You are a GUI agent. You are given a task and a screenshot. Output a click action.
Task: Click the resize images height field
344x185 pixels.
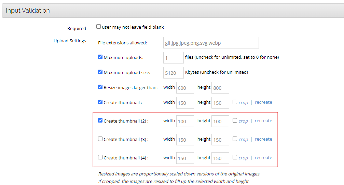point(220,88)
